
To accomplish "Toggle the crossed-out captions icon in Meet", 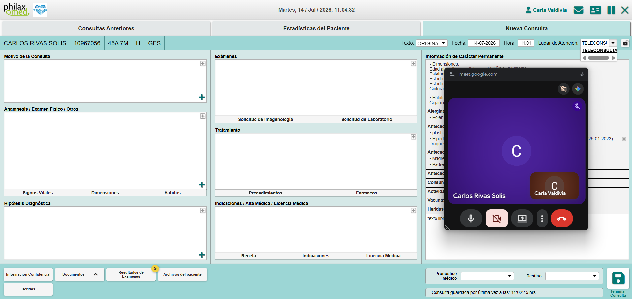I will 564,89.
